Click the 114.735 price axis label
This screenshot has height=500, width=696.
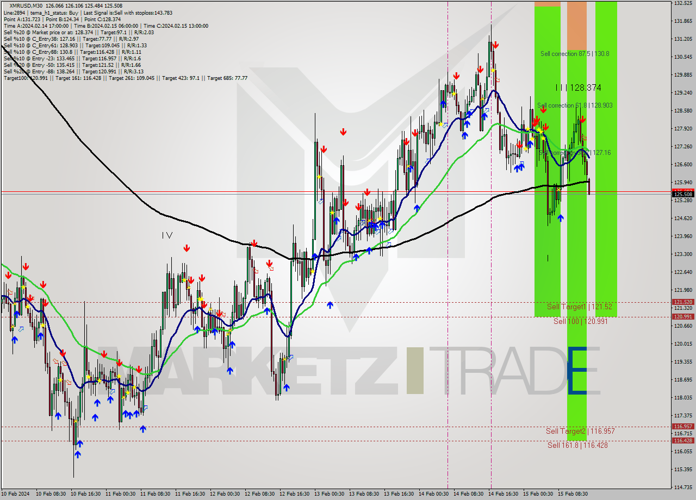click(683, 487)
